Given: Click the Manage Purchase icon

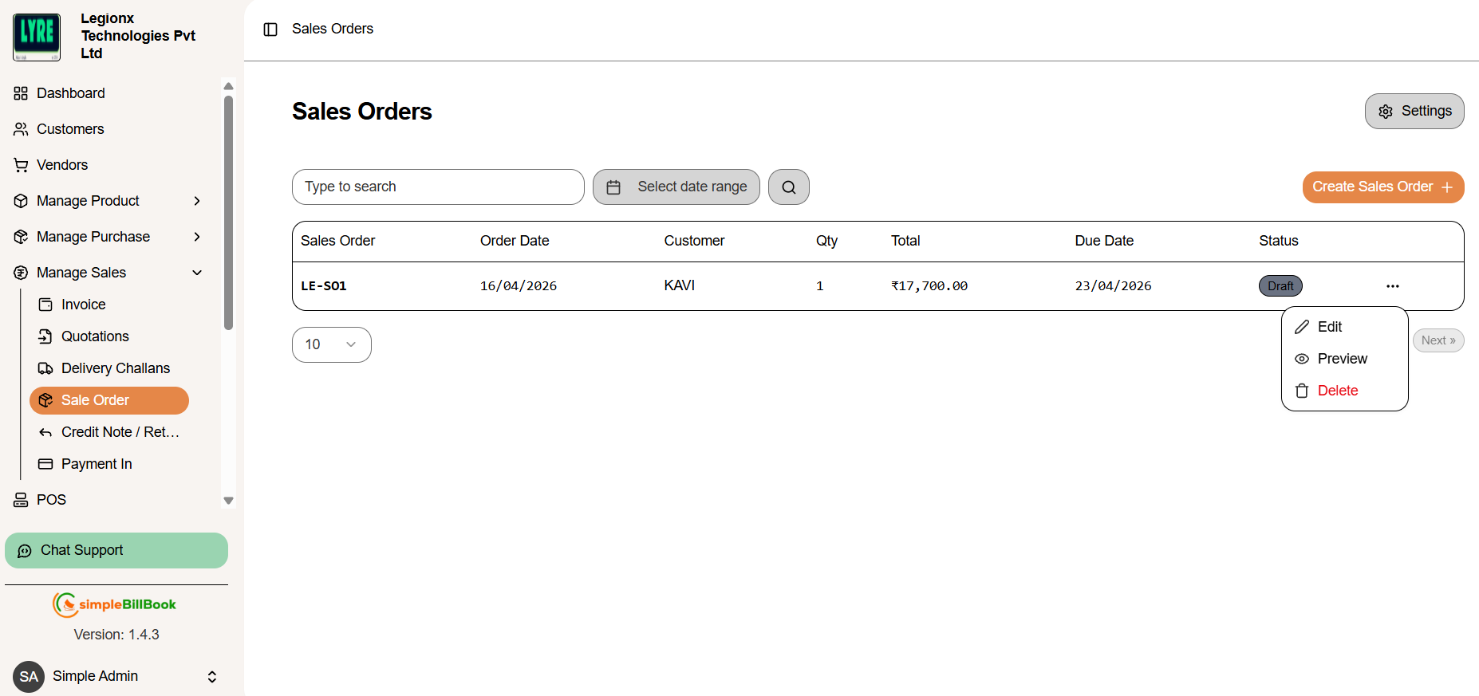Looking at the screenshot, I should click(21, 237).
